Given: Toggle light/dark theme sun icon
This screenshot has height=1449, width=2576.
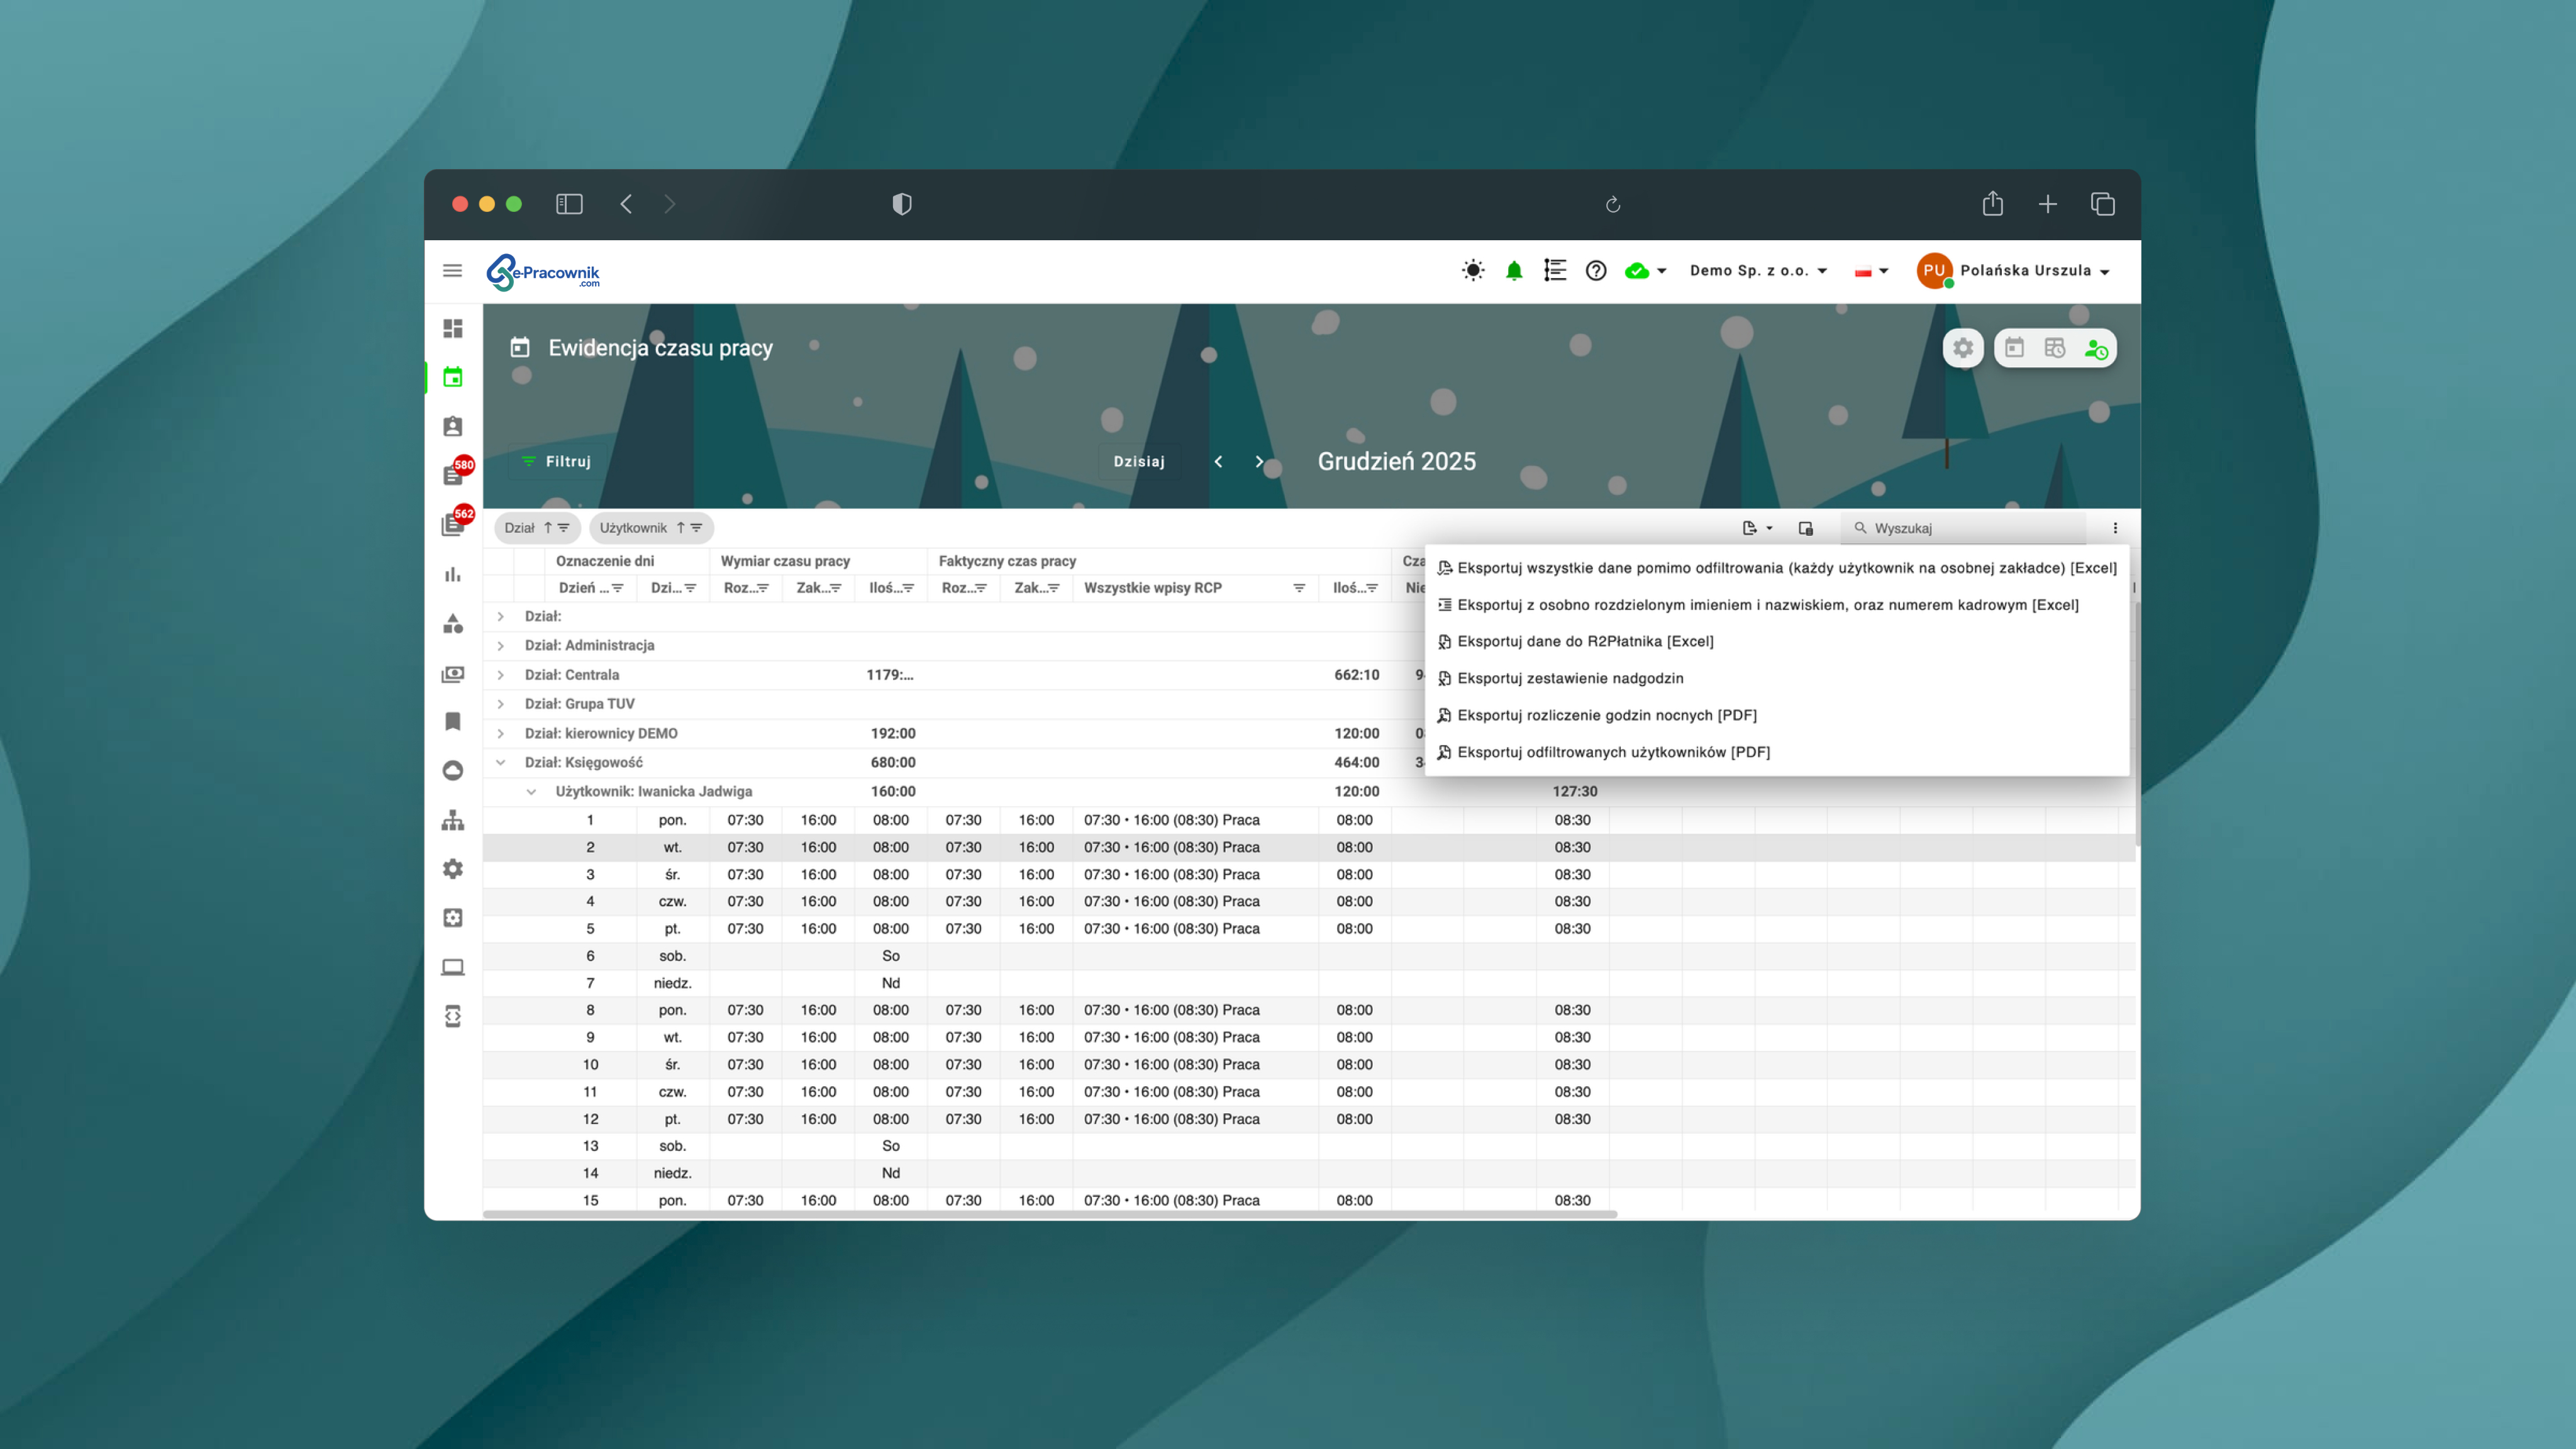Looking at the screenshot, I should tap(1473, 271).
